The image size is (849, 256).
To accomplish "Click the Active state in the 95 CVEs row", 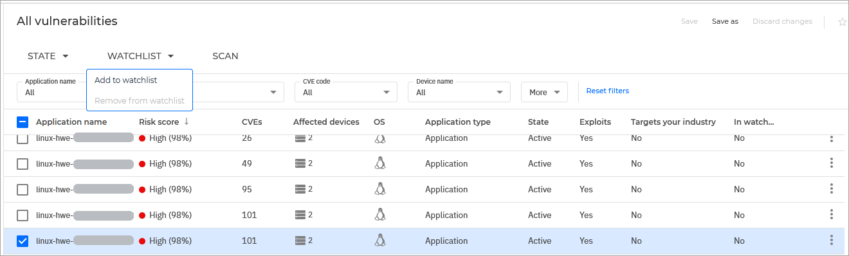I will tap(540, 189).
